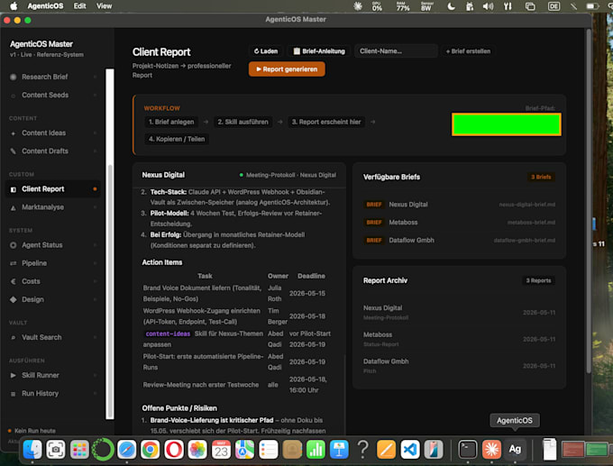Open Dataflow Gmbh Pitch in archive
Image resolution: width=613 pixels, height=466 pixels.
point(459,366)
